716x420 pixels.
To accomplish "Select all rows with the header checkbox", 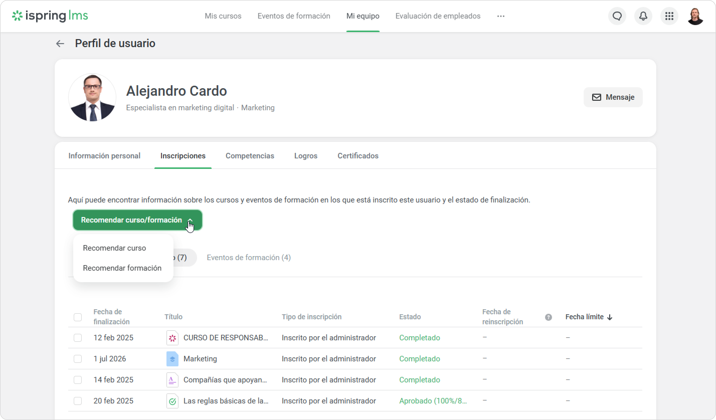I will click(77, 317).
